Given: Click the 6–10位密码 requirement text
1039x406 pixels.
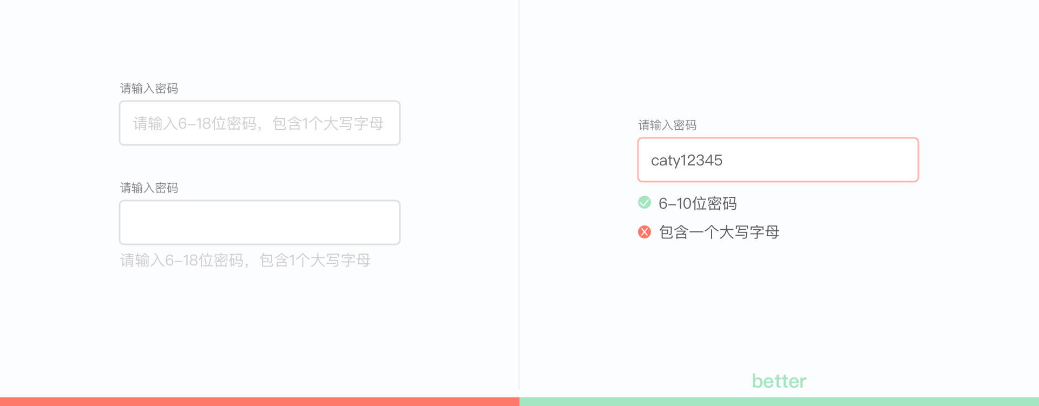Looking at the screenshot, I should pyautogui.click(x=697, y=203).
